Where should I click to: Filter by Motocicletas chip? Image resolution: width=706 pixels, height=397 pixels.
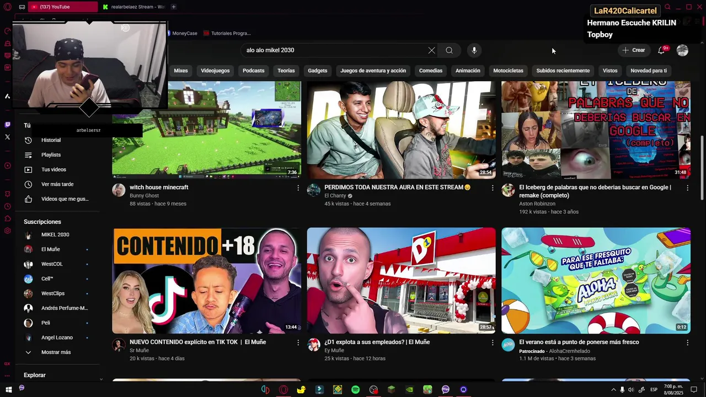tap(508, 71)
